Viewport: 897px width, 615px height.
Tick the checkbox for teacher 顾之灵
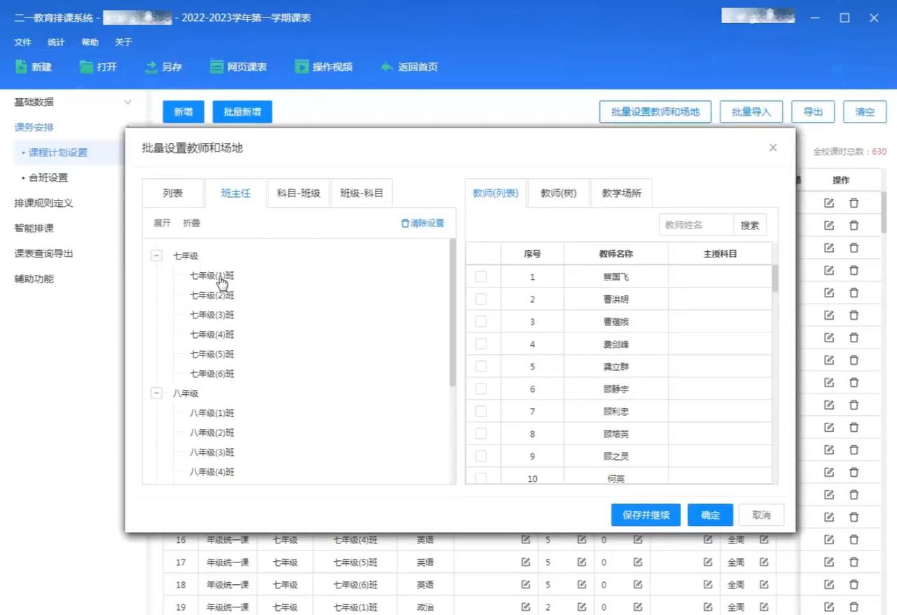coord(481,456)
